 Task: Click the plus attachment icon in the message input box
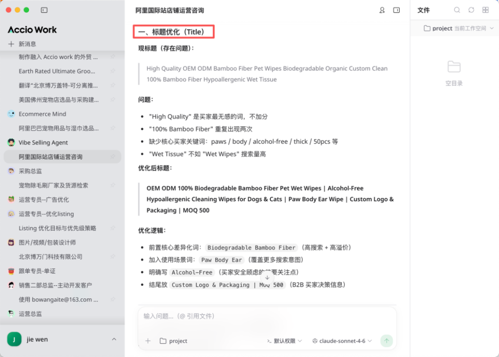click(x=148, y=341)
